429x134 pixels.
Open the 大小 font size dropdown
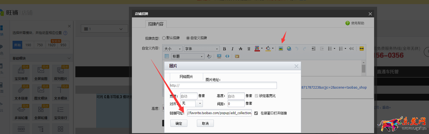pyautogui.click(x=173, y=49)
